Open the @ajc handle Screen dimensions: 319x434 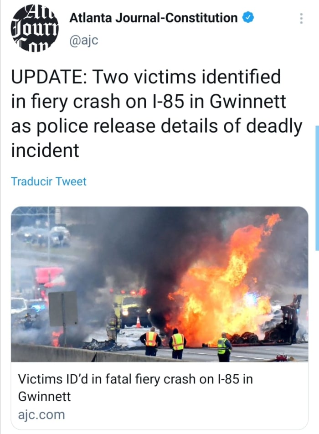[84, 41]
